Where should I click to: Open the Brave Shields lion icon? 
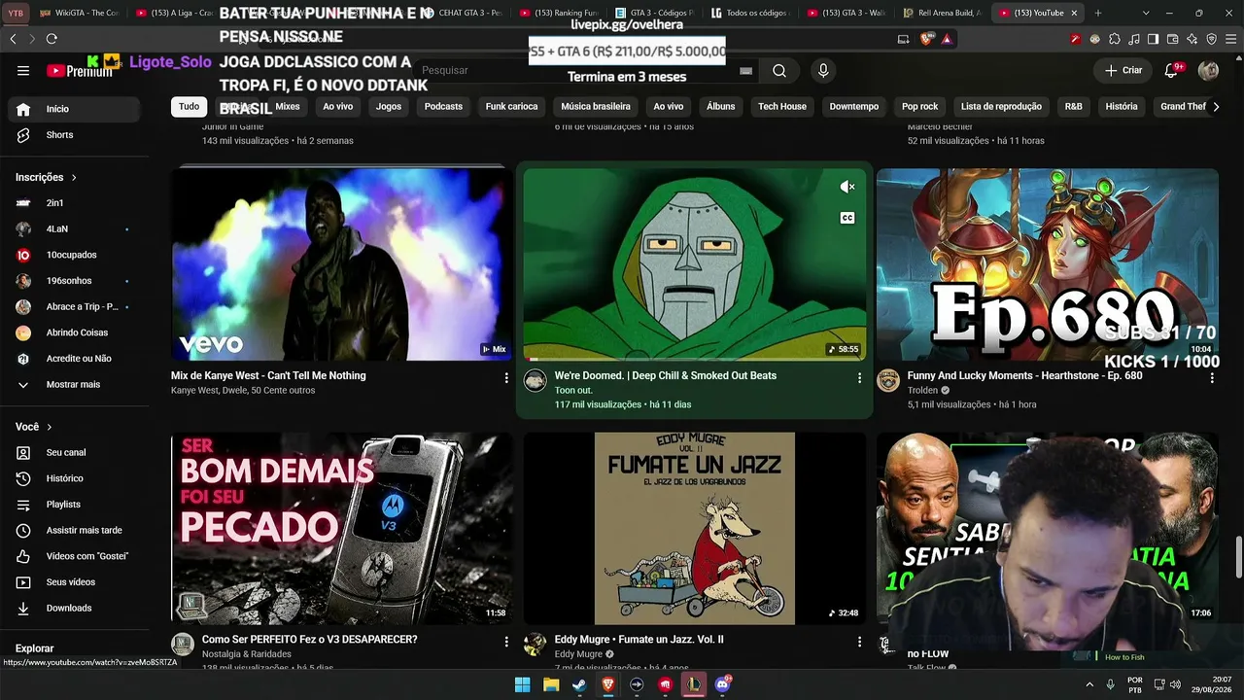(x=926, y=39)
